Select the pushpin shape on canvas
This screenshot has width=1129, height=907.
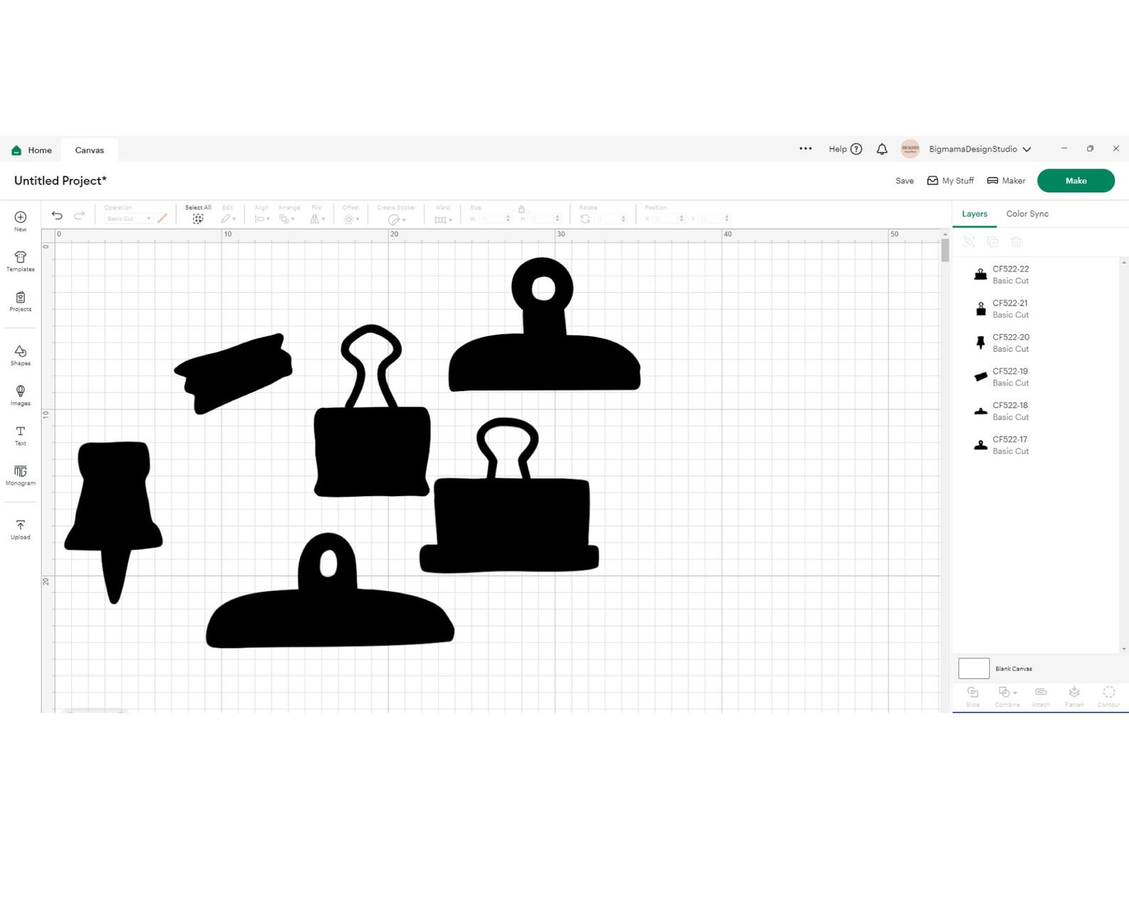(x=114, y=505)
